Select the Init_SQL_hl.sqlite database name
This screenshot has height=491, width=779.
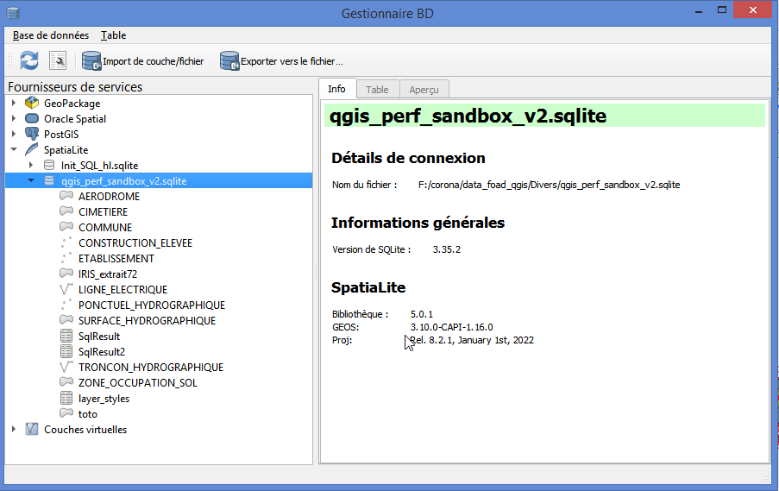point(99,166)
